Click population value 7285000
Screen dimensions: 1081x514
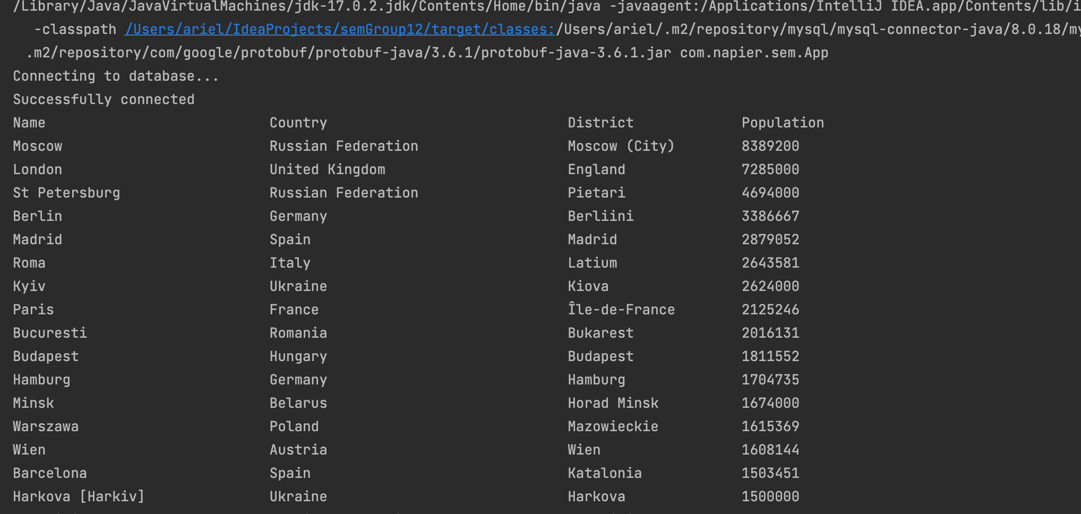[770, 169]
